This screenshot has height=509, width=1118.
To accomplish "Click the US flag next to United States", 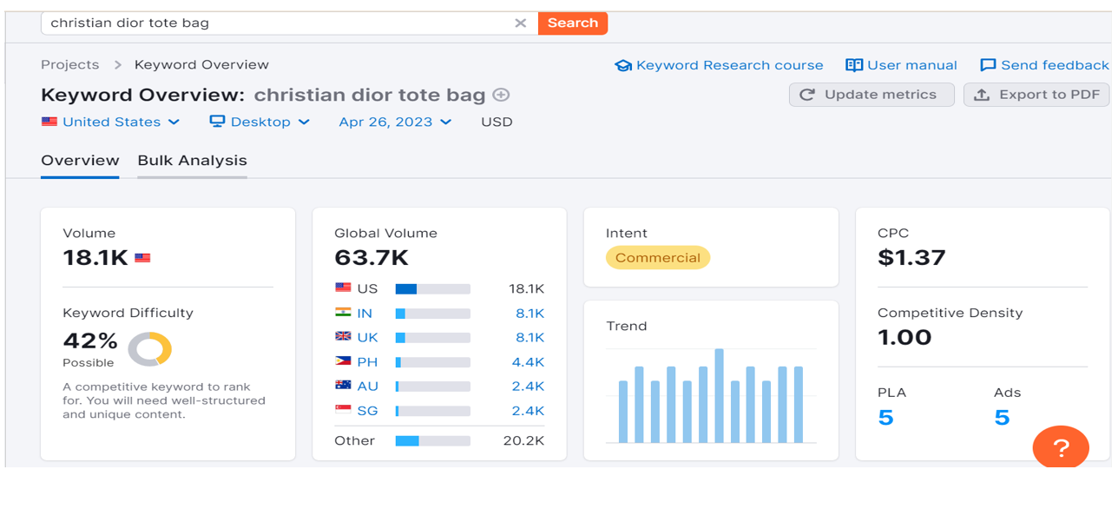I will tap(49, 122).
